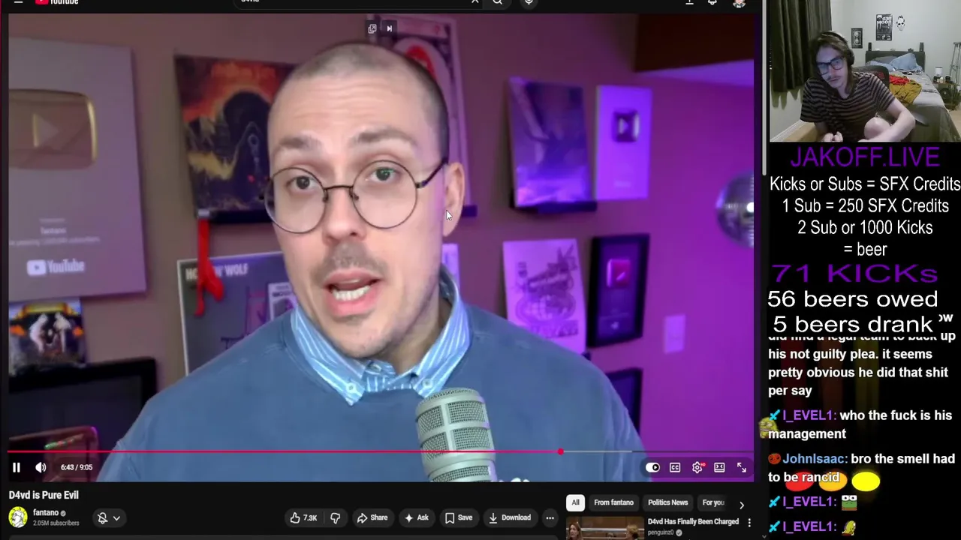This screenshot has height=540, width=961.
Task: Click the 6:43 / 9:05 time display
Action: (x=77, y=467)
